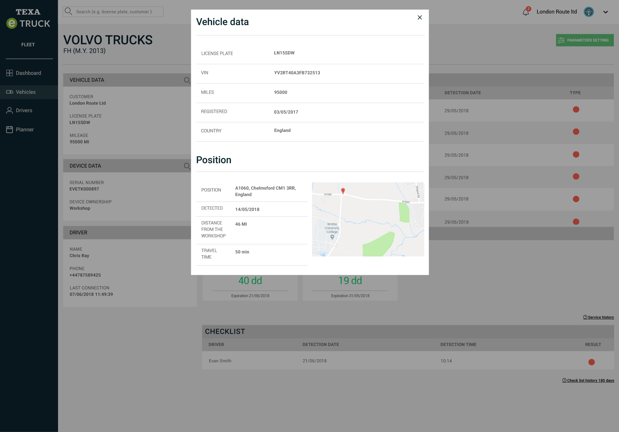This screenshot has width=619, height=432.
Task: Click registered date 03/05/2017
Action: (x=286, y=112)
